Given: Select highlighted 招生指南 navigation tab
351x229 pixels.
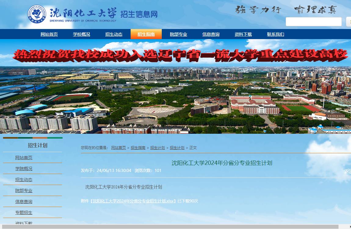Looking at the screenshot, I should tap(146, 34).
